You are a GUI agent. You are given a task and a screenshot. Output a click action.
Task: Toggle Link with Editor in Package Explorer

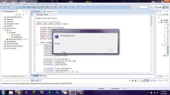19,15
